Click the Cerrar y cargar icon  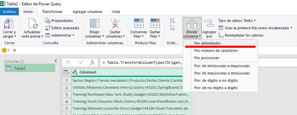click(x=9, y=24)
